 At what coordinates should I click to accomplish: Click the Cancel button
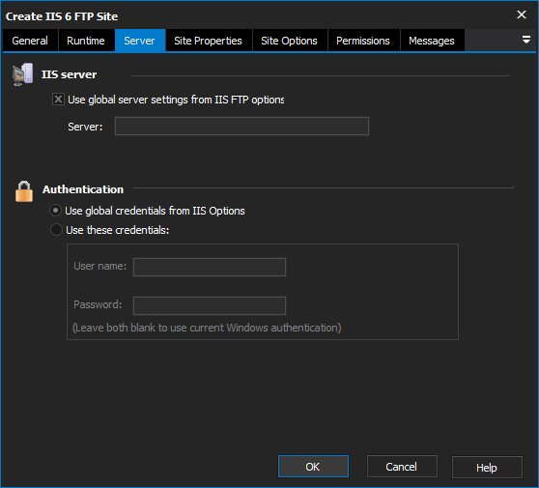402,467
